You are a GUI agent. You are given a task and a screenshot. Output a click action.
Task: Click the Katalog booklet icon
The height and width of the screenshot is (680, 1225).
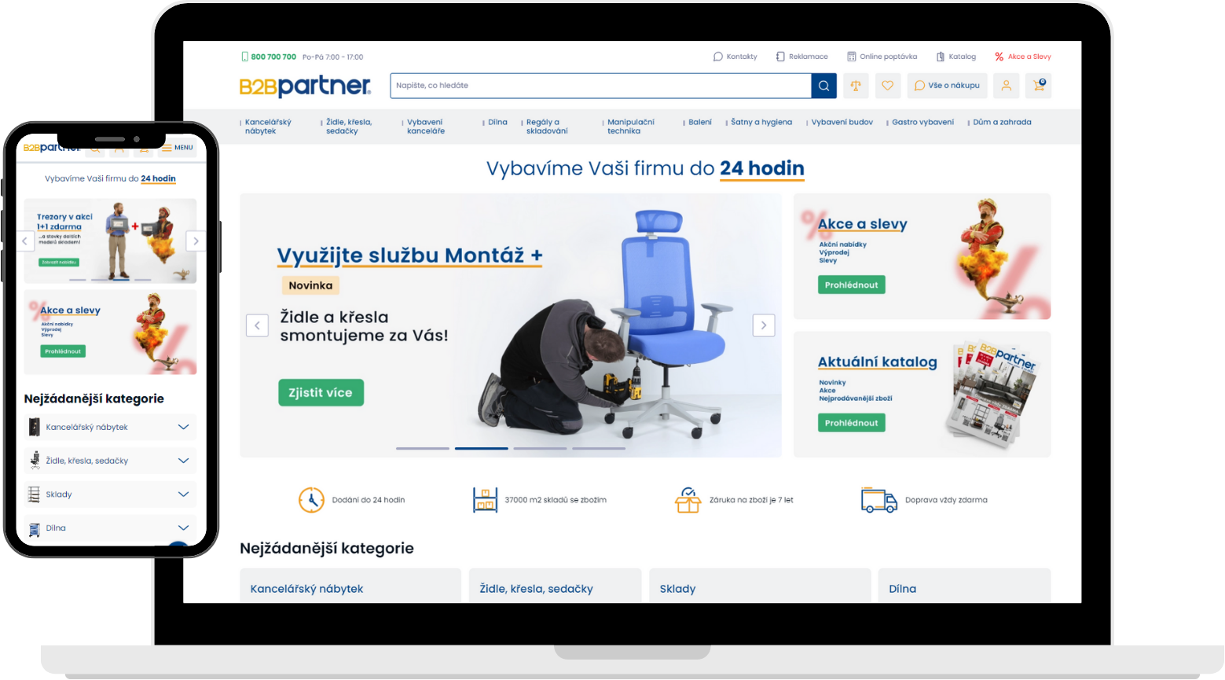tap(940, 57)
